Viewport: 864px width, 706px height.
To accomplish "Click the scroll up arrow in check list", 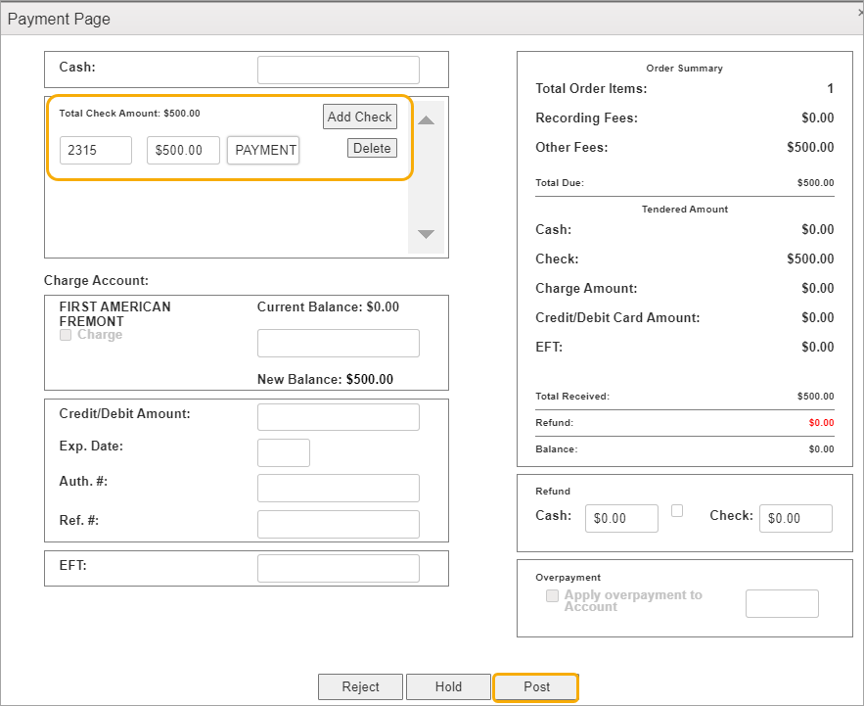I will [426, 120].
